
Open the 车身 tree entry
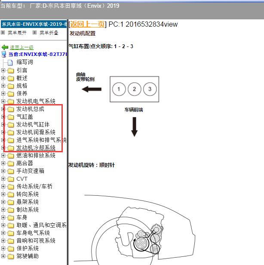[22, 218]
